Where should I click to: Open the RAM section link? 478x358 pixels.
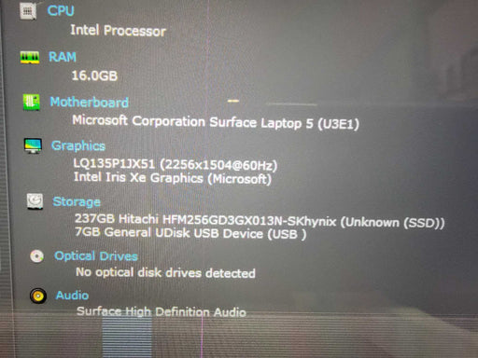point(63,57)
